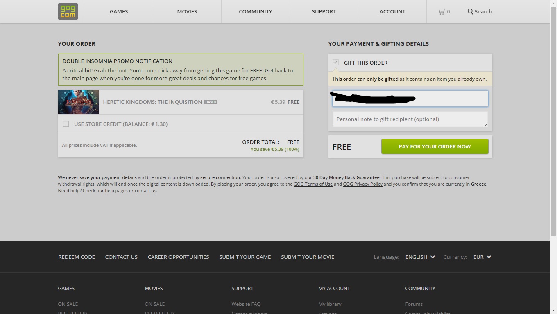The height and width of the screenshot is (314, 557).
Task: Open Search with the magnifier icon
Action: pos(480,11)
